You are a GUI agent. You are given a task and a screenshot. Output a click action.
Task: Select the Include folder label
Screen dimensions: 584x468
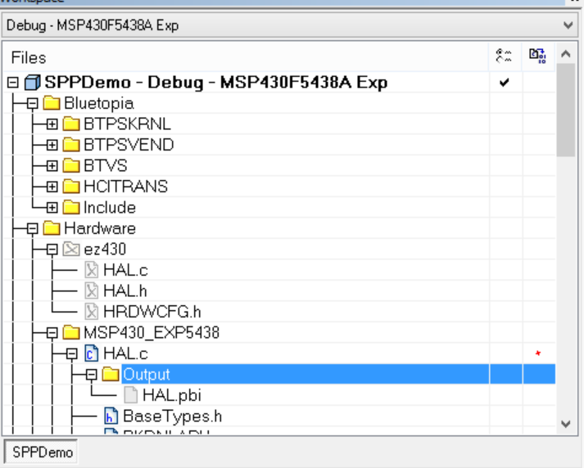(x=110, y=207)
